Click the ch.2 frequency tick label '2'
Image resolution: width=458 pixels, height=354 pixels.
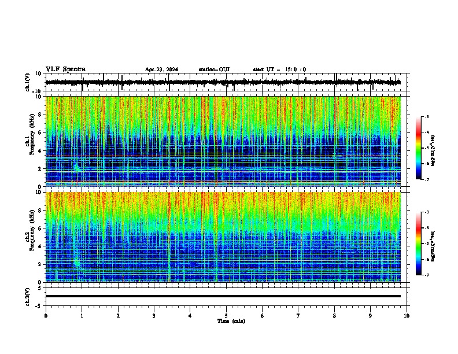coord(40,264)
